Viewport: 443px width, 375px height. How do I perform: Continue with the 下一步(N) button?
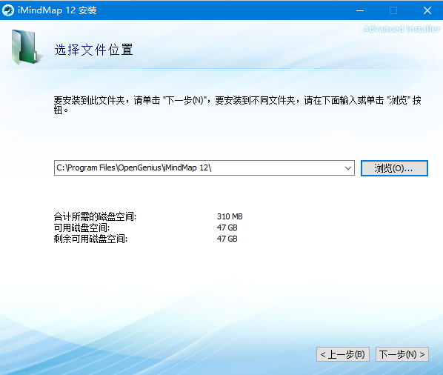click(x=402, y=354)
